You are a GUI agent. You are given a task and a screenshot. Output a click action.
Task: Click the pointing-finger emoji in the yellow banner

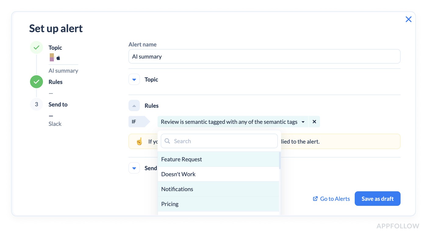139,141
